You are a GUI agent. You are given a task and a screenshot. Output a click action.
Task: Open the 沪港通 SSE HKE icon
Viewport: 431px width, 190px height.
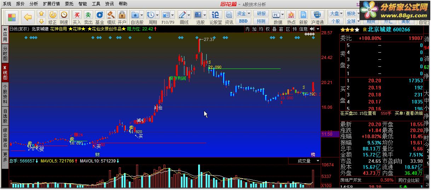317,15
